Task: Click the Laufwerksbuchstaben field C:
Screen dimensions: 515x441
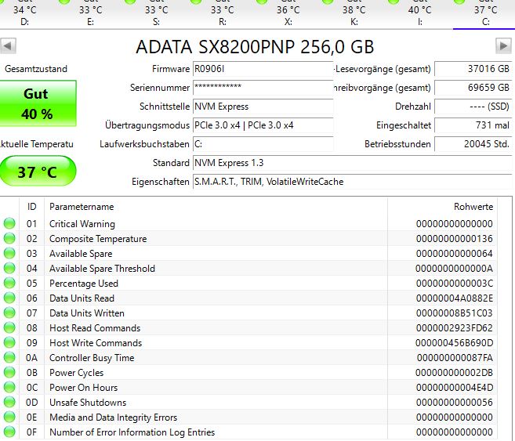Action: pos(263,143)
